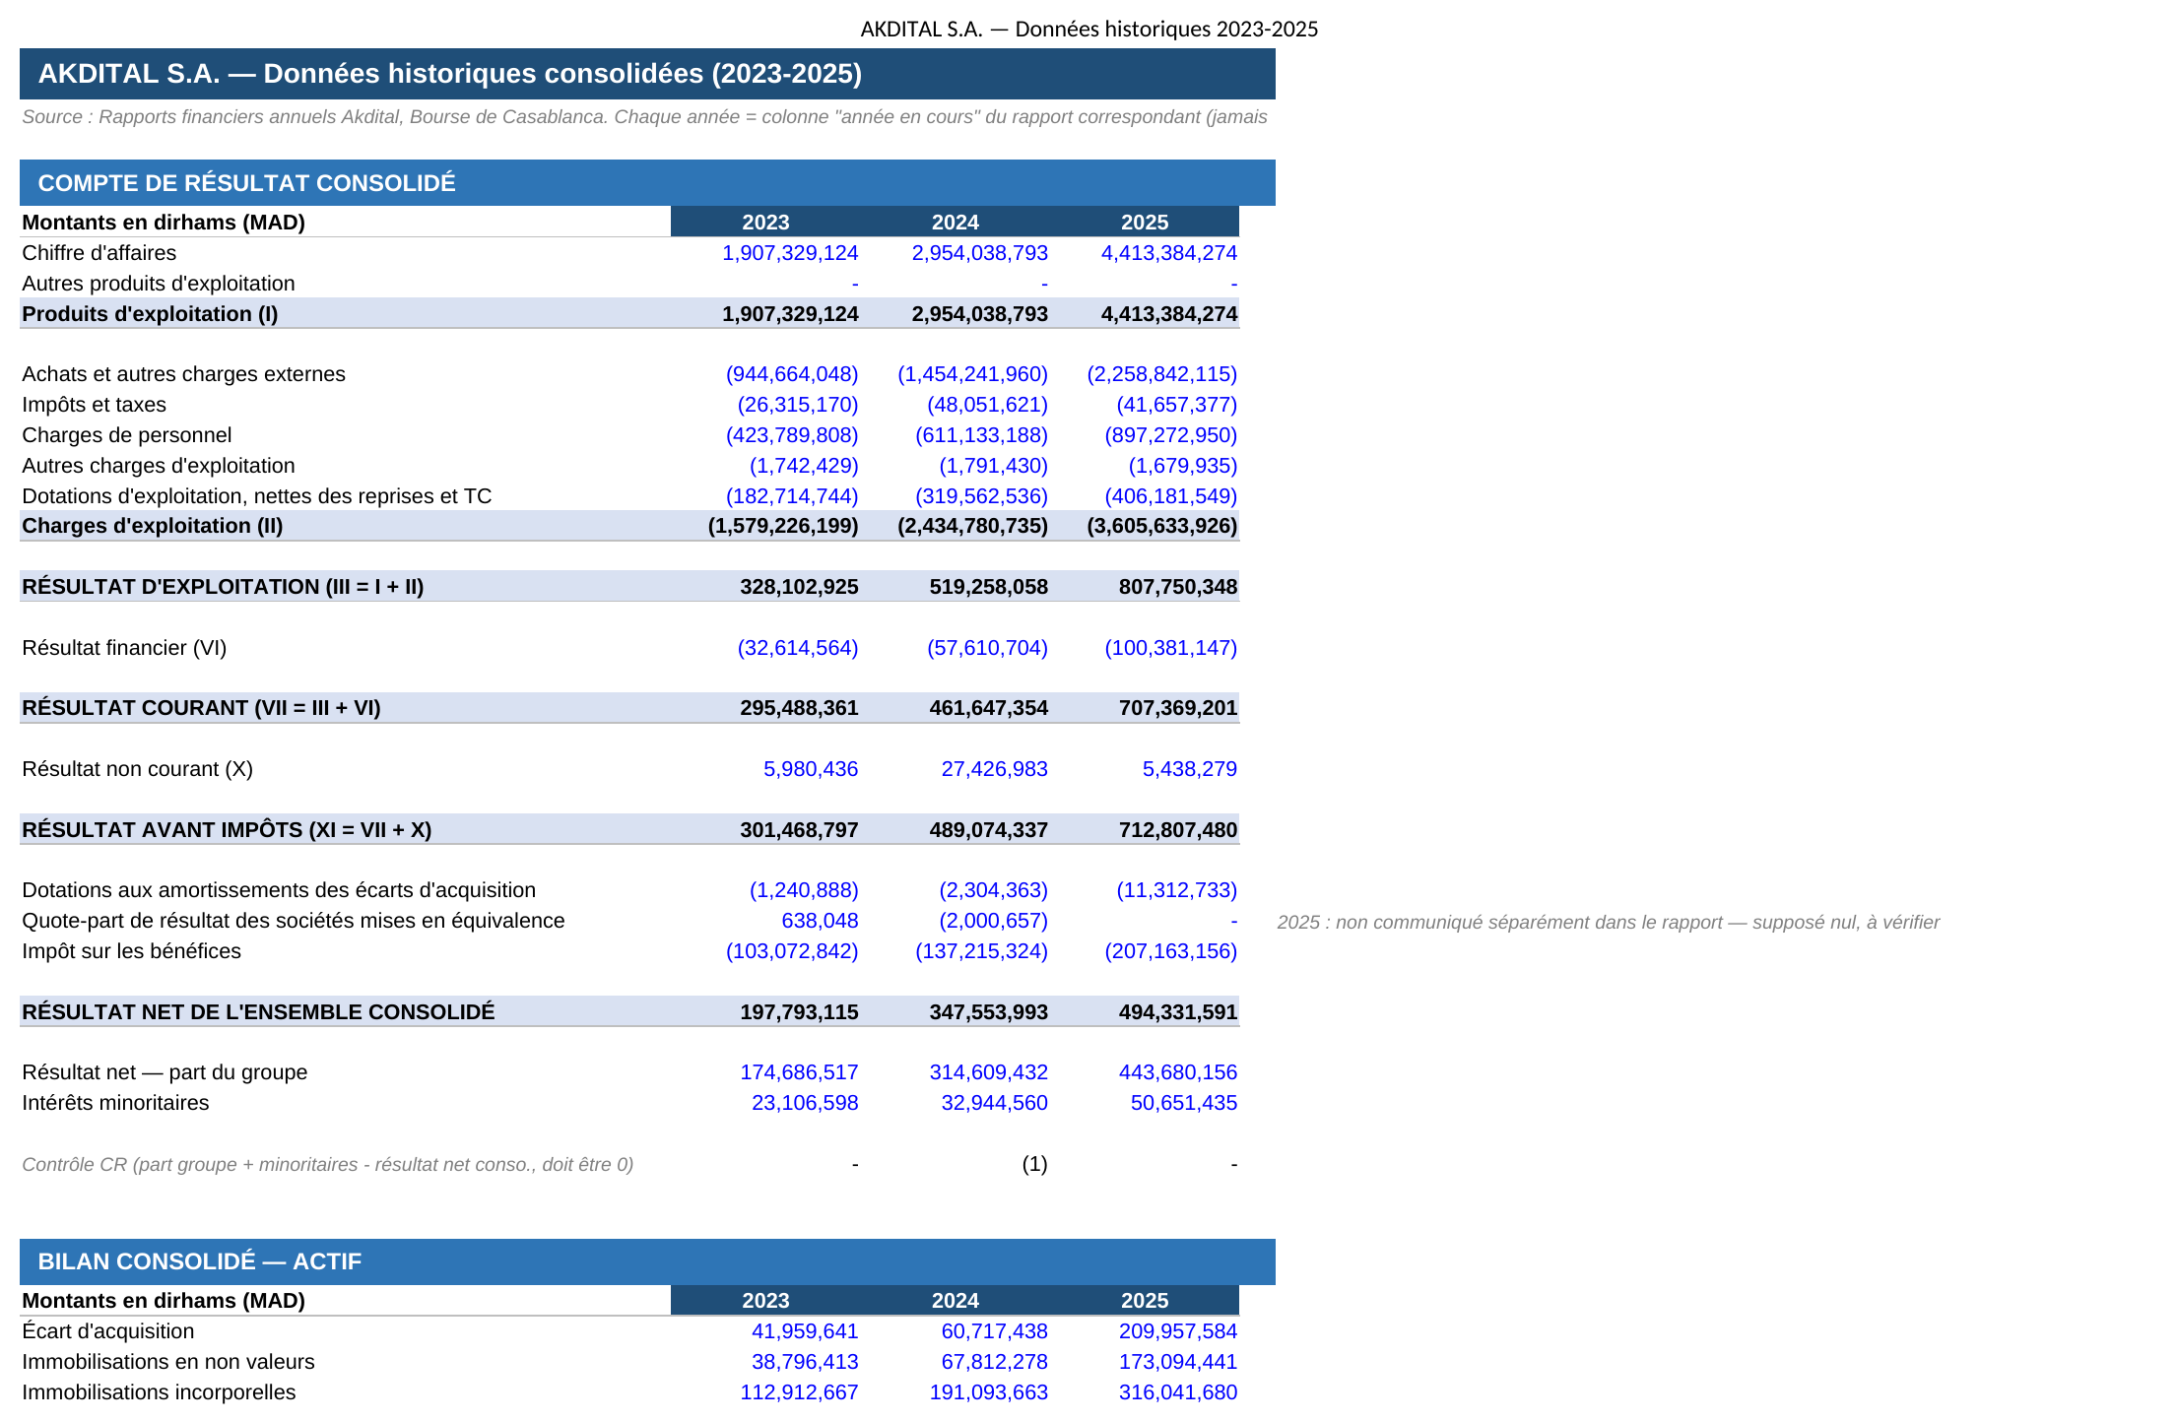Click 'Dotations d'exploitation, nettes des reprises et TC'
The image size is (2177, 1421).
256,496
